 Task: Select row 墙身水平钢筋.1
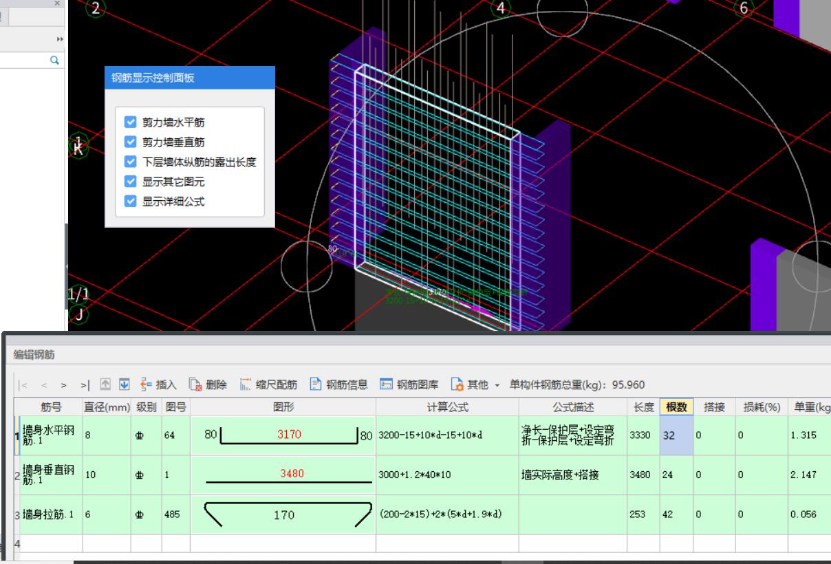51,435
